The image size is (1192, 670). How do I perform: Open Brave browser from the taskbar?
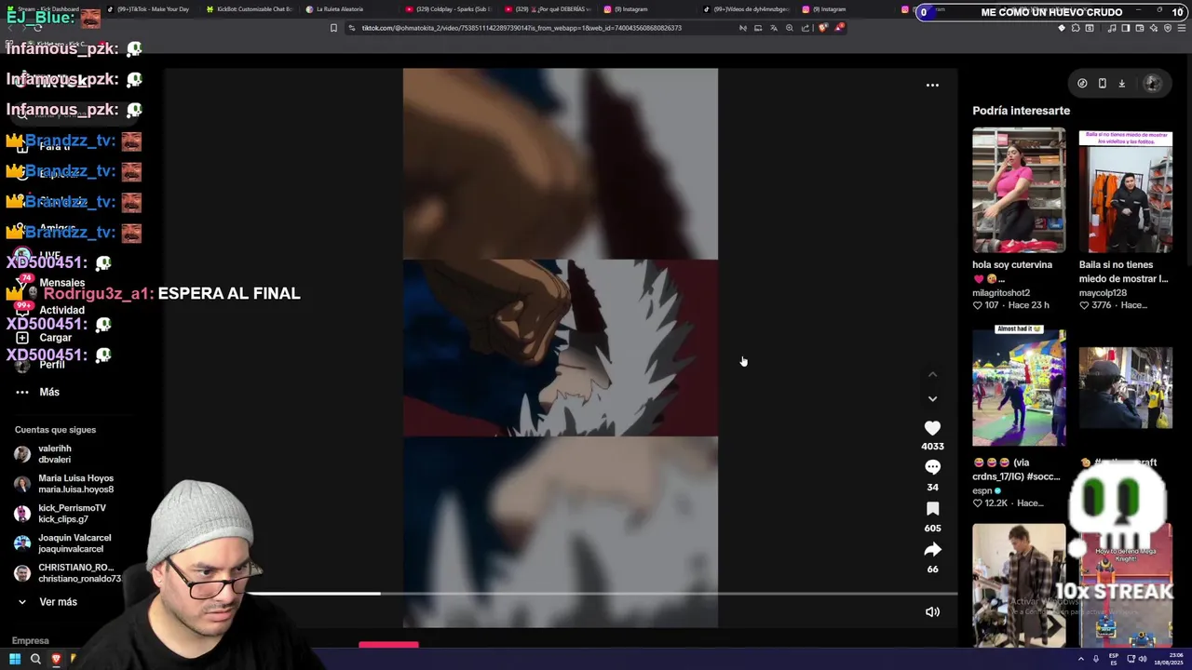[56, 659]
